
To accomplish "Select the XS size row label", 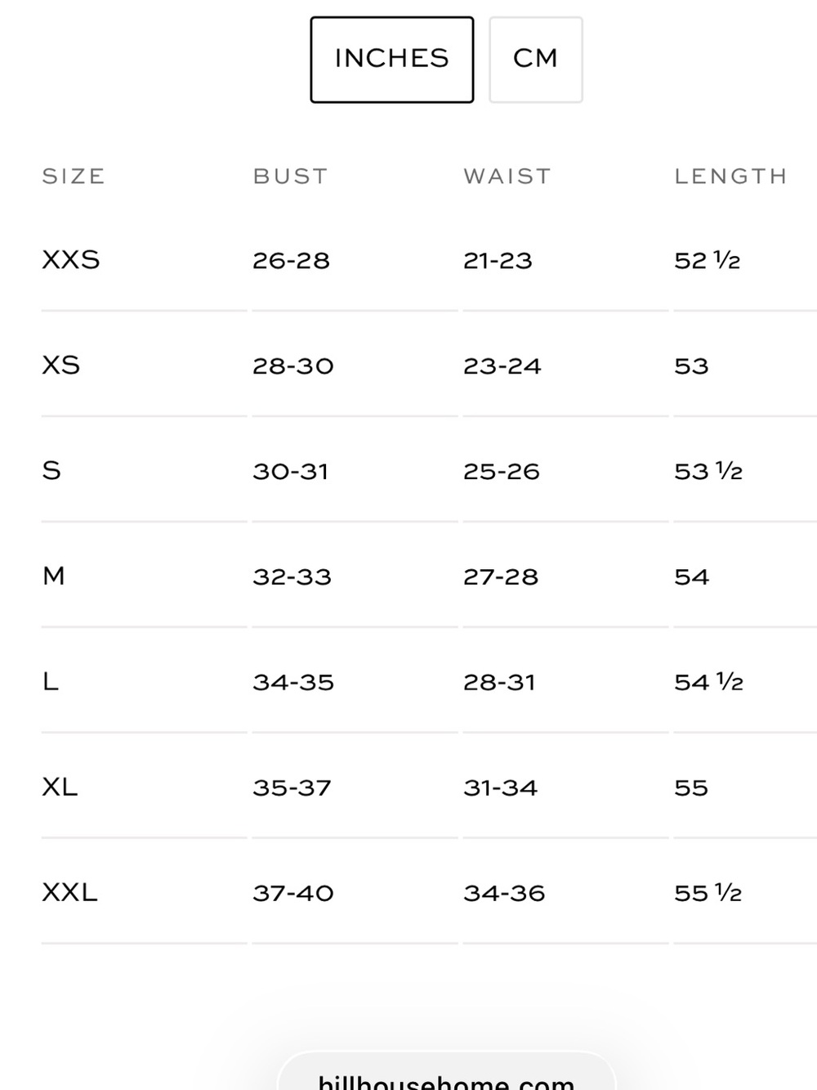I will click(61, 365).
